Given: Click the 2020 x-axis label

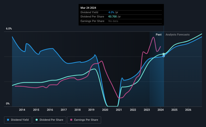Looking at the screenshot, I should [x=105, y=110].
